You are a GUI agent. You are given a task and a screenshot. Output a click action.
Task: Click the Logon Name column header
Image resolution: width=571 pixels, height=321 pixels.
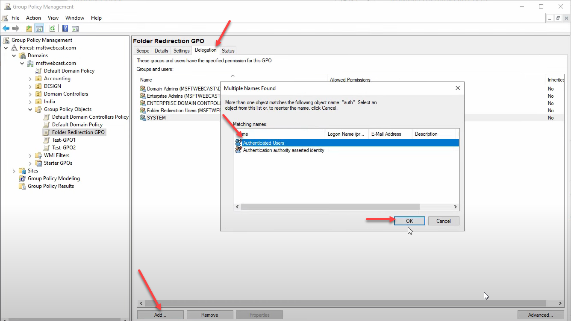[x=347, y=134]
